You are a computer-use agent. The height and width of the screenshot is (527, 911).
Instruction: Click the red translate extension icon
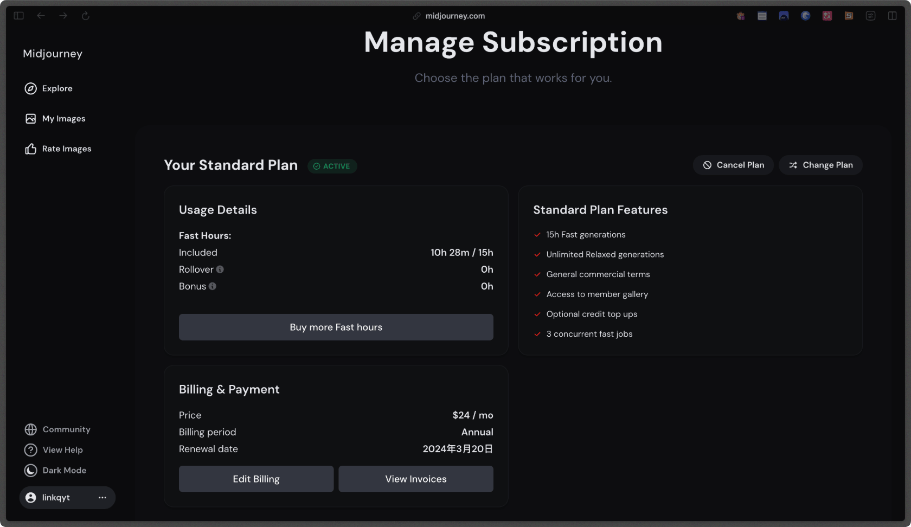(827, 16)
